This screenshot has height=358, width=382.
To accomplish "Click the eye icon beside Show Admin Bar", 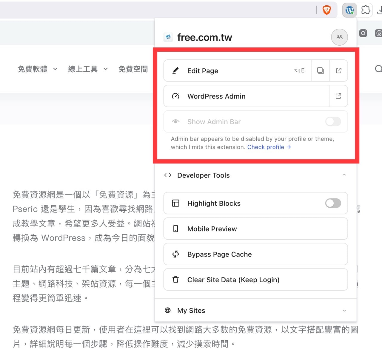I will 175,121.
